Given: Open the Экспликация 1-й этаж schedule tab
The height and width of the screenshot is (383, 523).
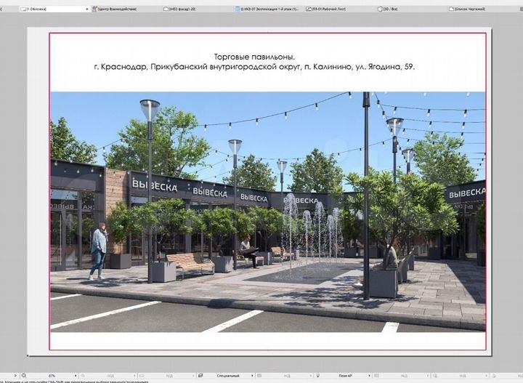Looking at the screenshot, I should [x=269, y=9].
